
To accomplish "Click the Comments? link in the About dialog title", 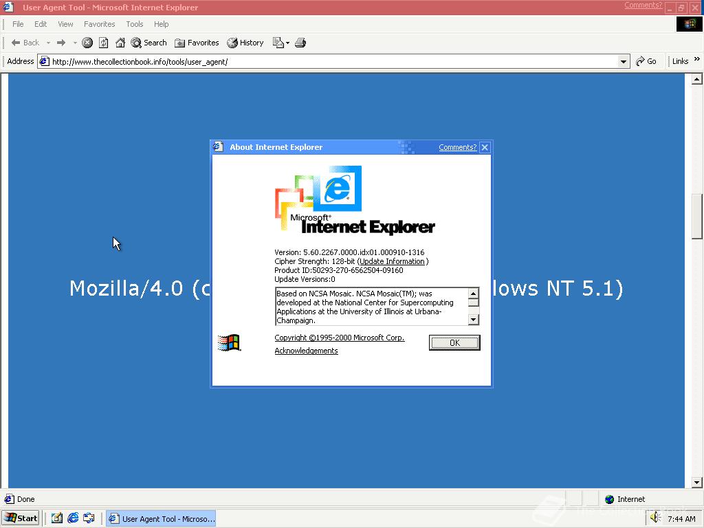I will pyautogui.click(x=457, y=147).
